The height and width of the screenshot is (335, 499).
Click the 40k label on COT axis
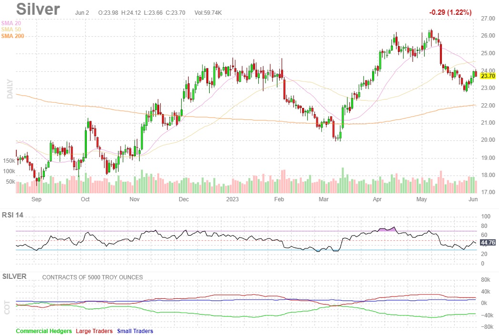click(486, 292)
